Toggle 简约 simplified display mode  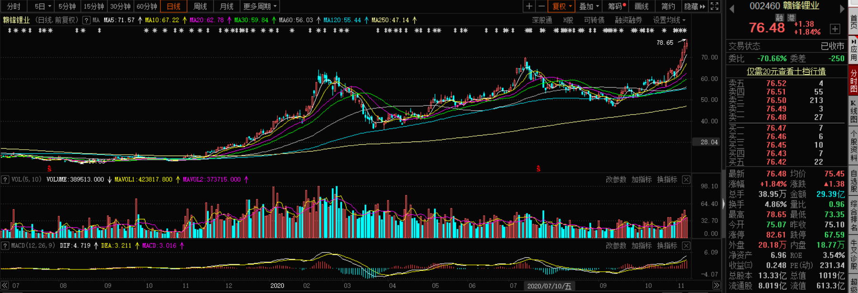tap(668, 6)
